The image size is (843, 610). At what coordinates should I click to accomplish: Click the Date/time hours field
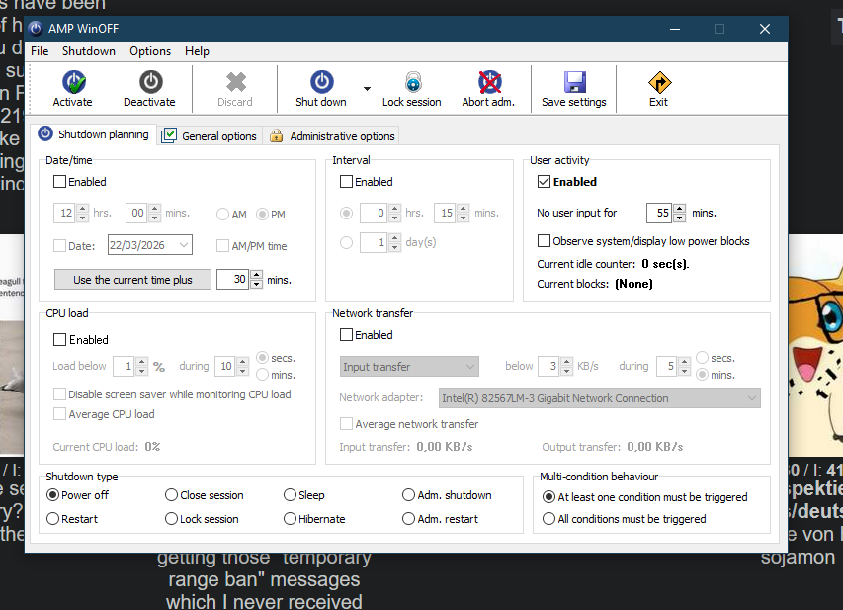pyautogui.click(x=64, y=213)
